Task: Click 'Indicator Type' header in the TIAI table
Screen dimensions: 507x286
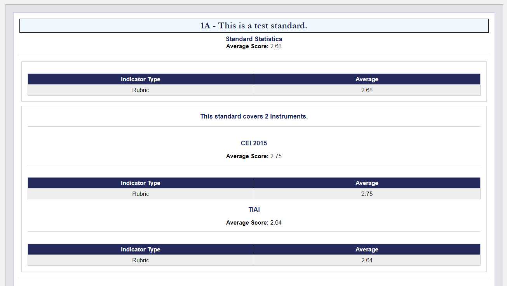Action: pyautogui.click(x=141, y=249)
